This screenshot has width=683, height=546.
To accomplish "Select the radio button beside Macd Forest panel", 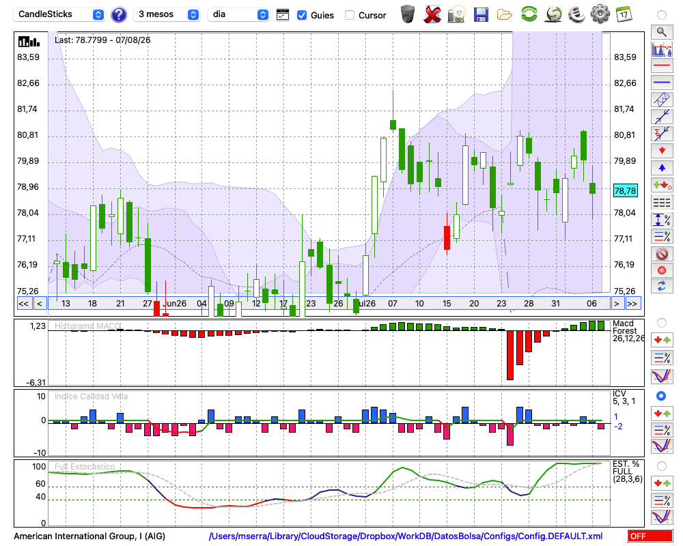I will (662, 323).
